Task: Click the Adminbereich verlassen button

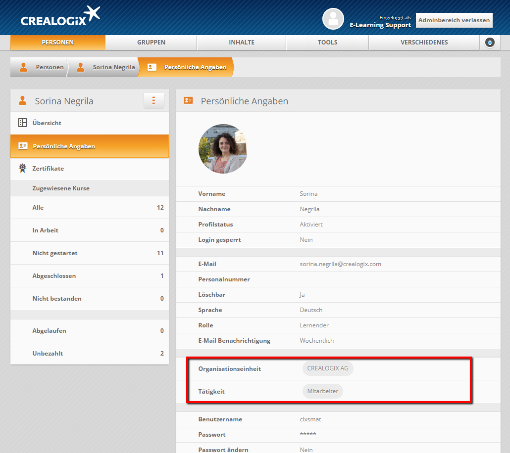Action: click(454, 20)
